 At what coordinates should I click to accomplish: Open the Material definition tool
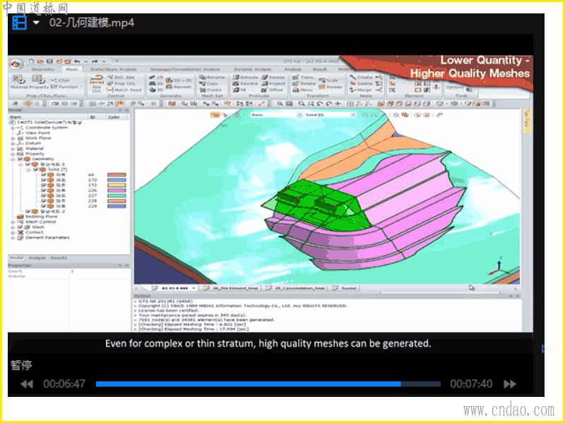[x=19, y=82]
